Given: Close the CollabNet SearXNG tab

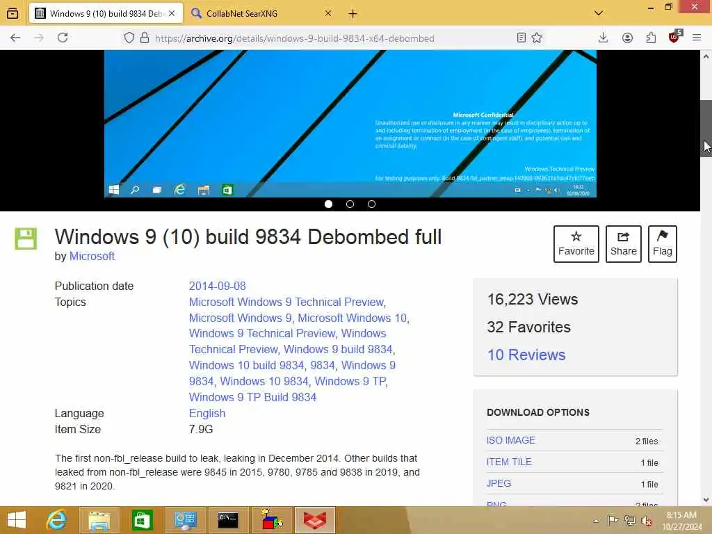Looking at the screenshot, I should tap(328, 13).
